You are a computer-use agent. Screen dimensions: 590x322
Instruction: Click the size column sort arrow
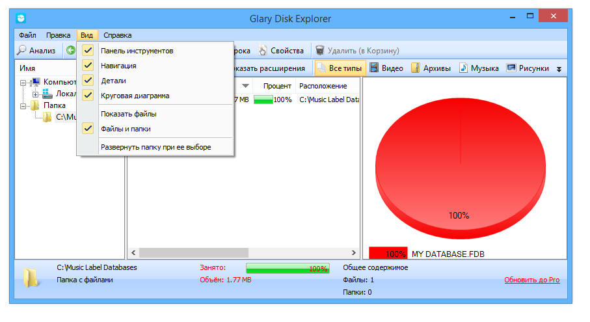[x=245, y=86]
